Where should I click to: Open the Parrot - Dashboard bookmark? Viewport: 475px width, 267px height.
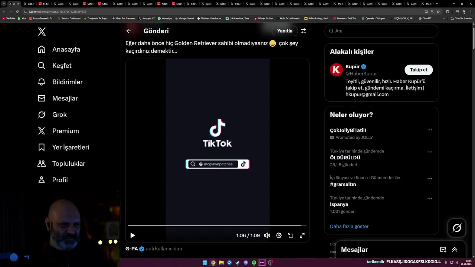coord(69,18)
